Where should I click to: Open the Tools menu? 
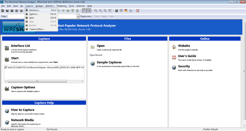(72, 6)
